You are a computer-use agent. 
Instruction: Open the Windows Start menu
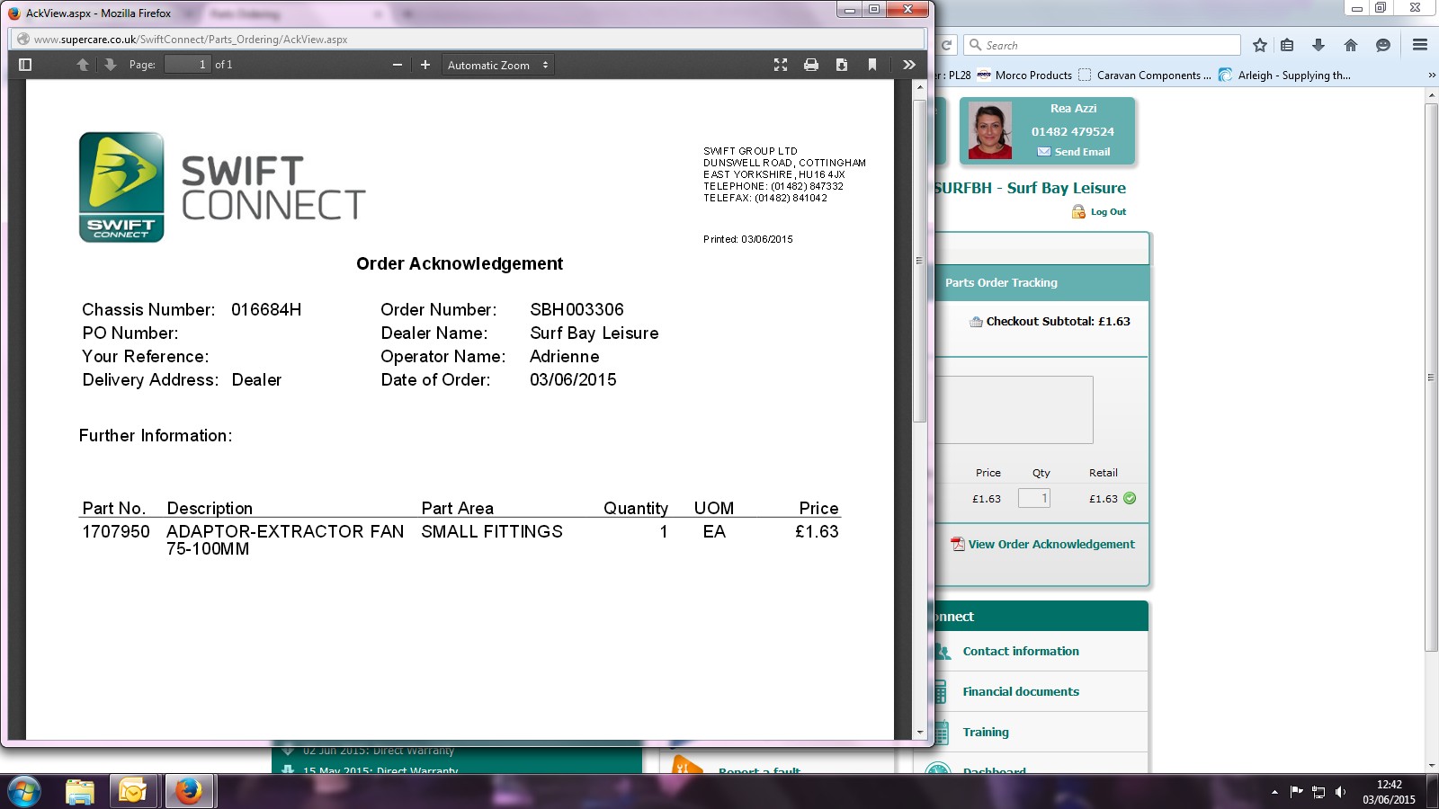pos(23,792)
